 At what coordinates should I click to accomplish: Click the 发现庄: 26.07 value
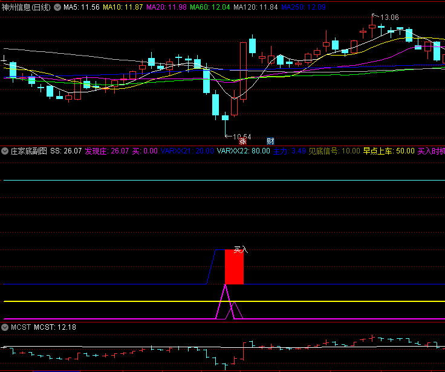point(106,151)
